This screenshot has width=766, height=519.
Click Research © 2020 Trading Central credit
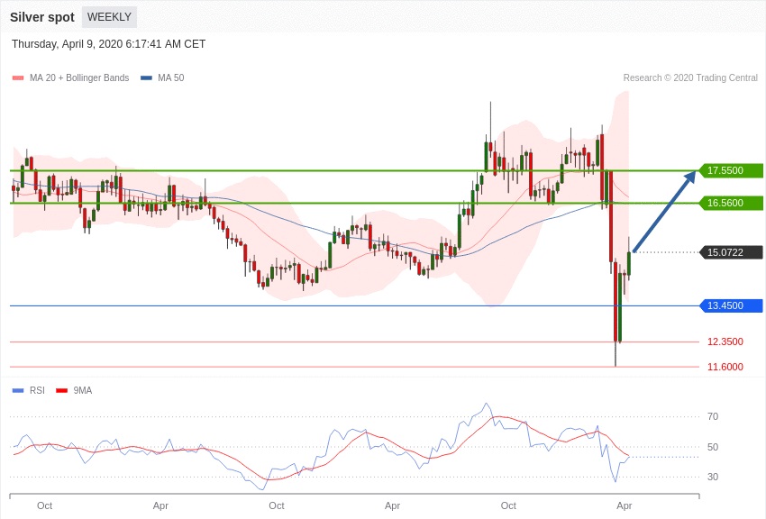(x=690, y=77)
